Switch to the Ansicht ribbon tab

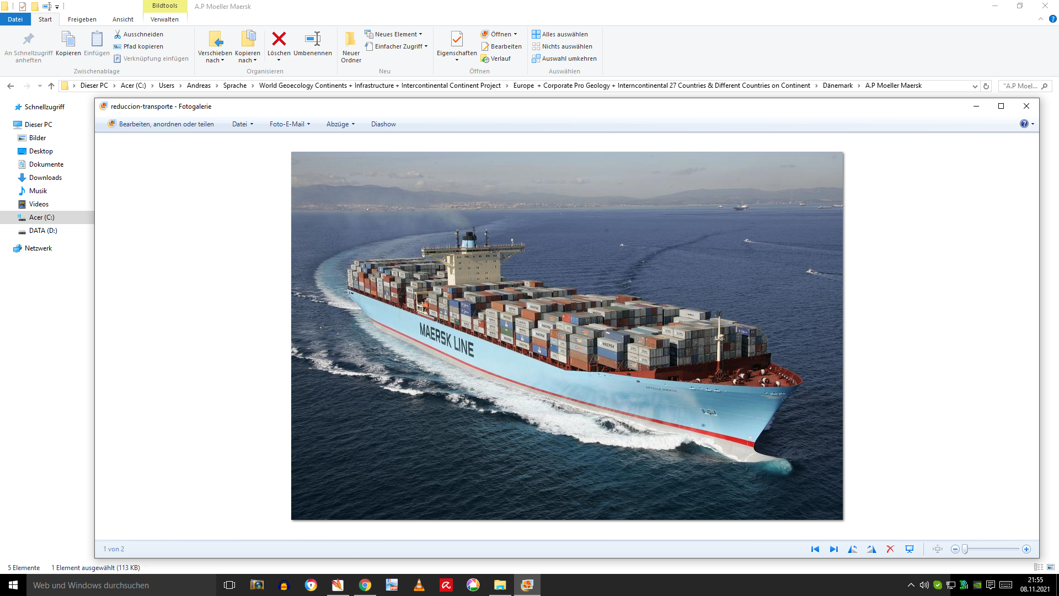[123, 19]
